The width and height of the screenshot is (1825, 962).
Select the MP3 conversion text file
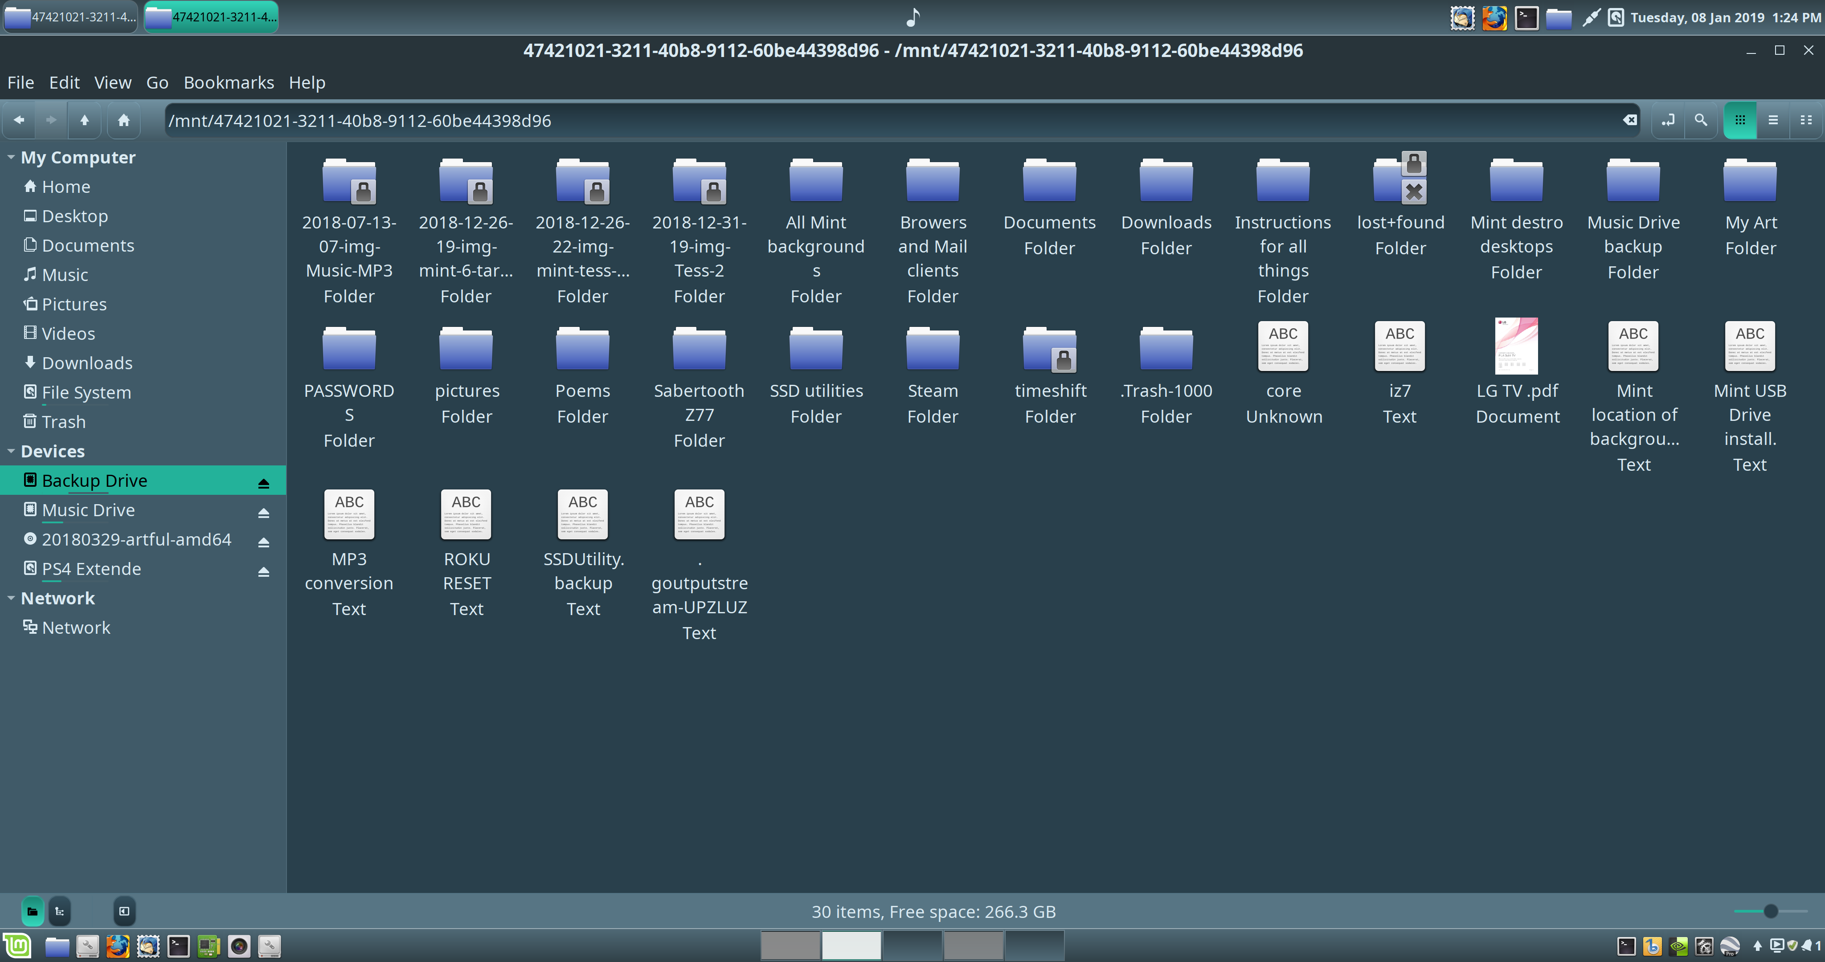click(349, 514)
